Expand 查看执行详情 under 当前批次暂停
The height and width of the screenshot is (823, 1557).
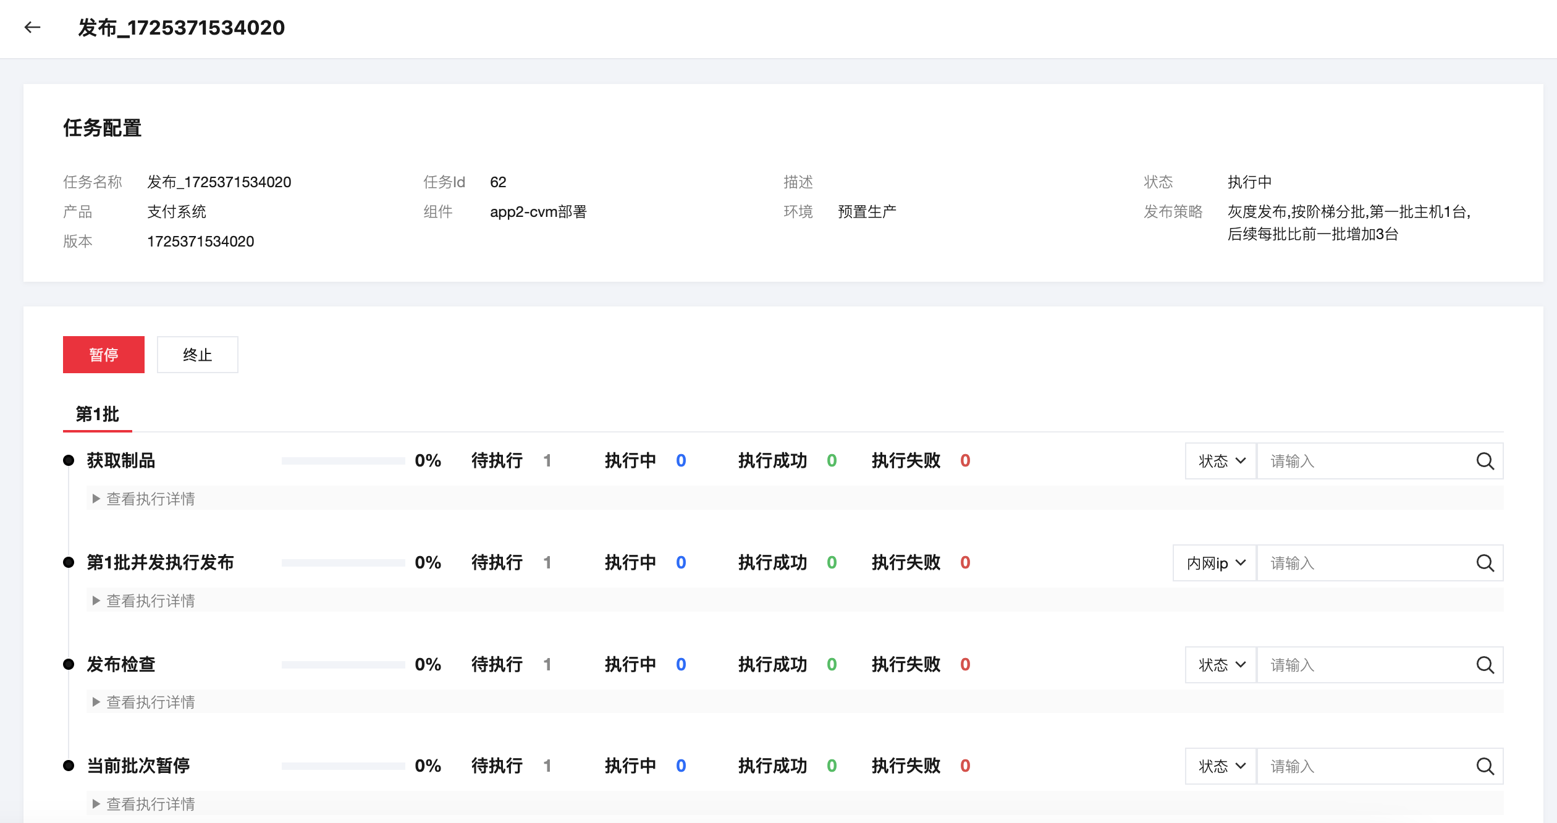(143, 804)
